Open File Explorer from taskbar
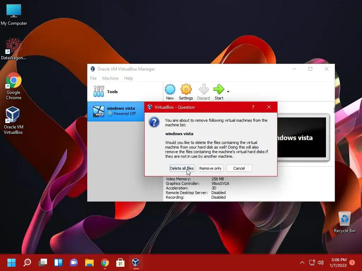 (89, 263)
